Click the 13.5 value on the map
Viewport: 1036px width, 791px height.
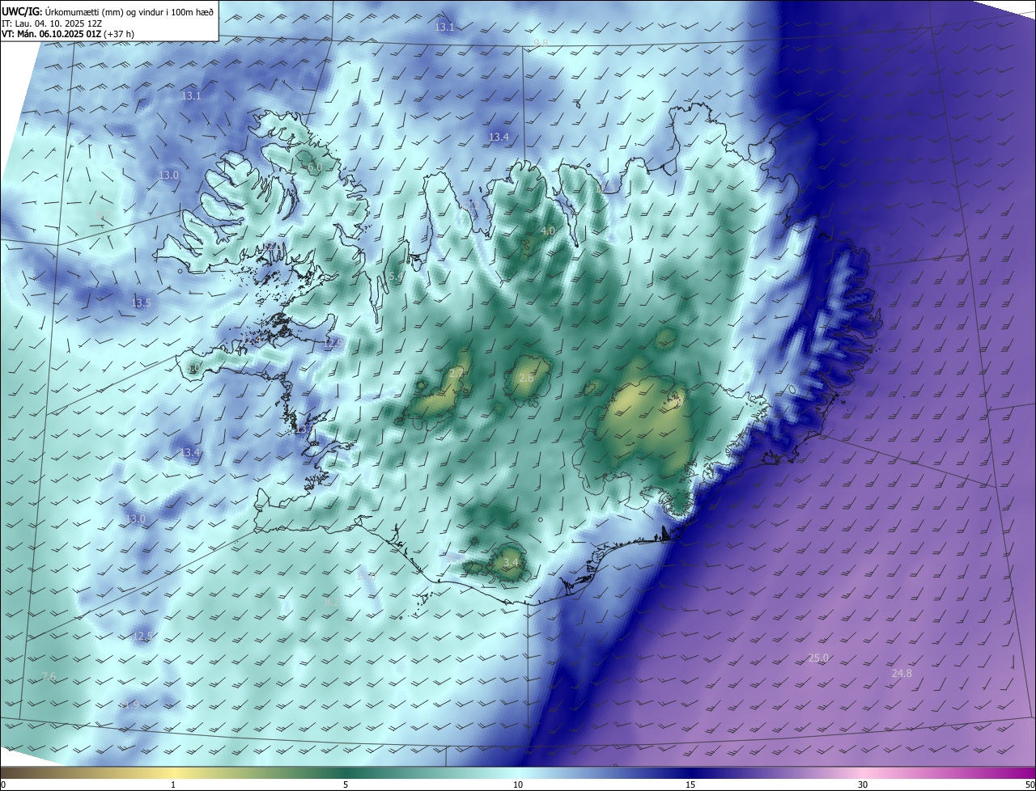coord(141,302)
